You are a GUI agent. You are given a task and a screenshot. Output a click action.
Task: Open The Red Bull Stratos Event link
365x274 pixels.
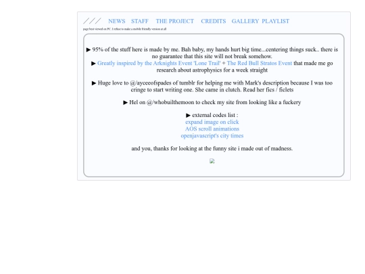click(x=260, y=63)
